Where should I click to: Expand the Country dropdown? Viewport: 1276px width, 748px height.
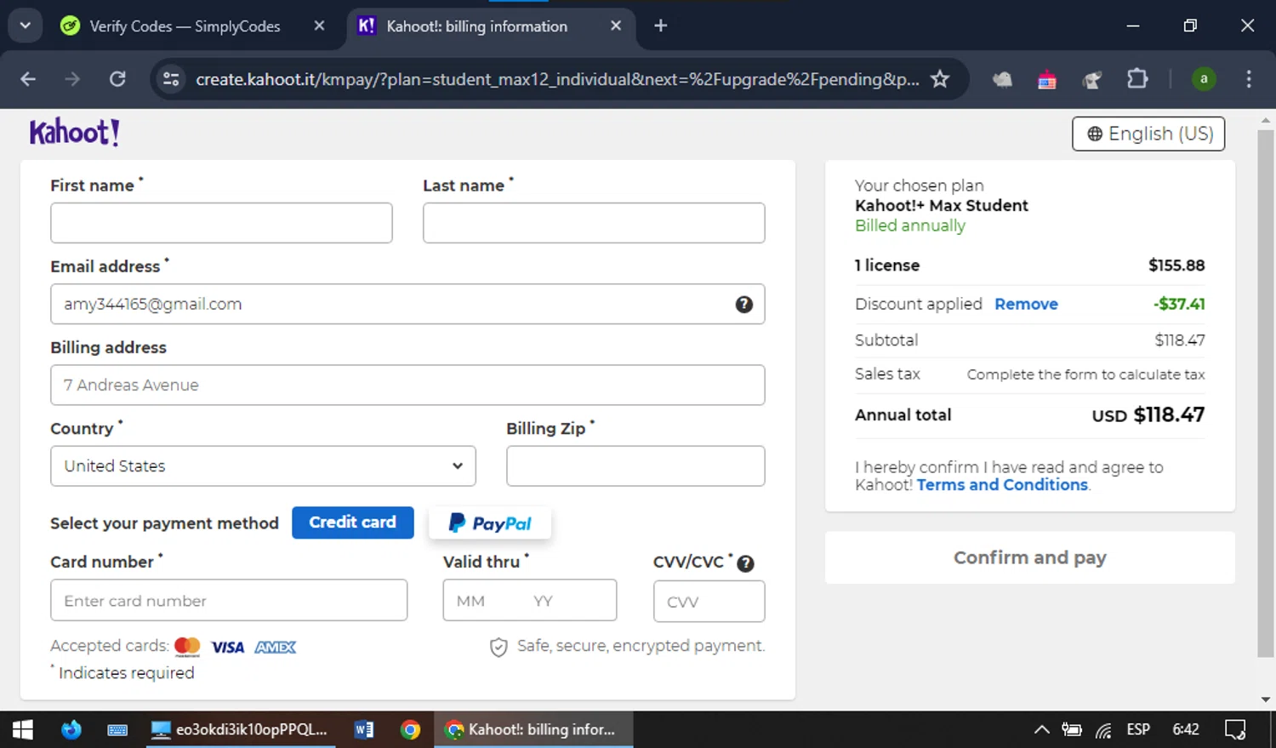[263, 466]
